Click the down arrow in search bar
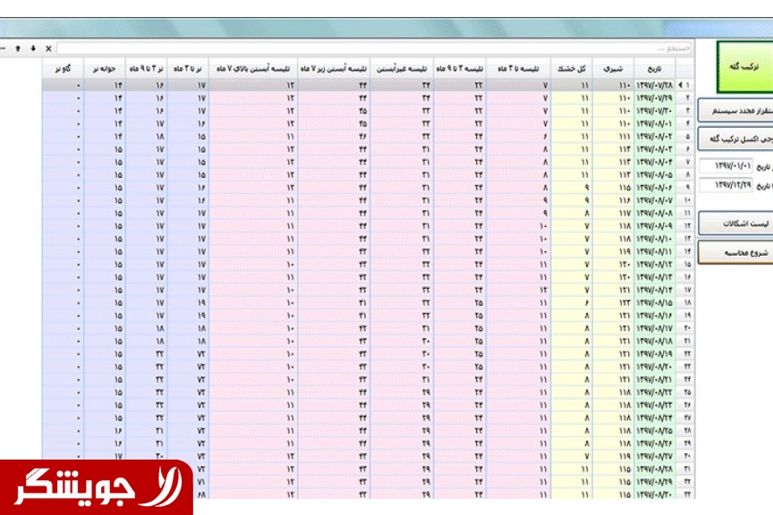This screenshot has height=515, width=773. click(33, 47)
